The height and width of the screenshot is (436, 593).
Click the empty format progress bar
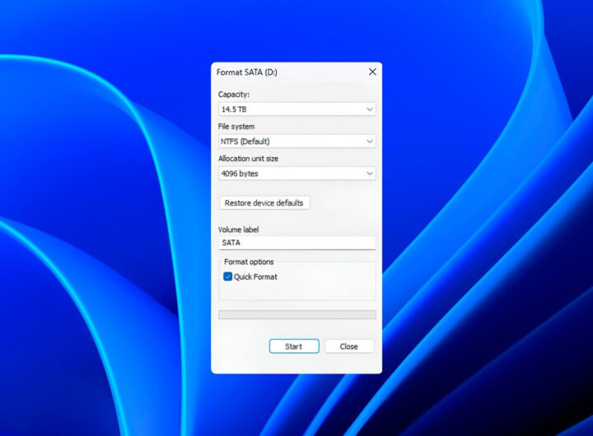(296, 314)
